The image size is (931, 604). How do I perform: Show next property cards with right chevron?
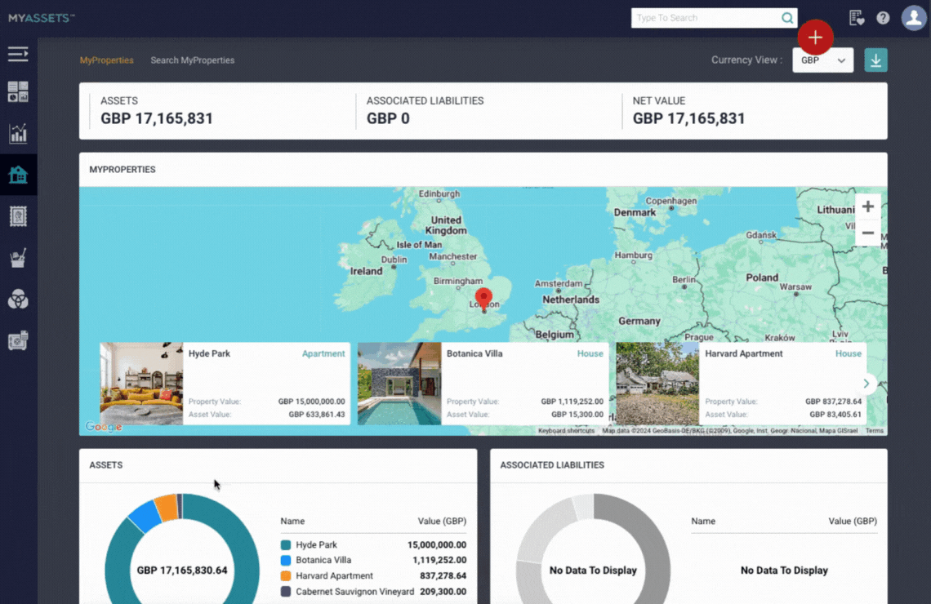click(866, 384)
